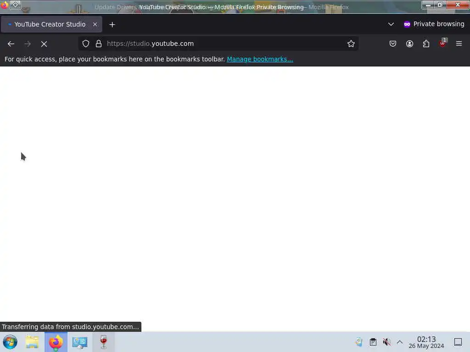Save page to Pocket
Image resolution: width=470 pixels, height=352 pixels.
coord(393,44)
